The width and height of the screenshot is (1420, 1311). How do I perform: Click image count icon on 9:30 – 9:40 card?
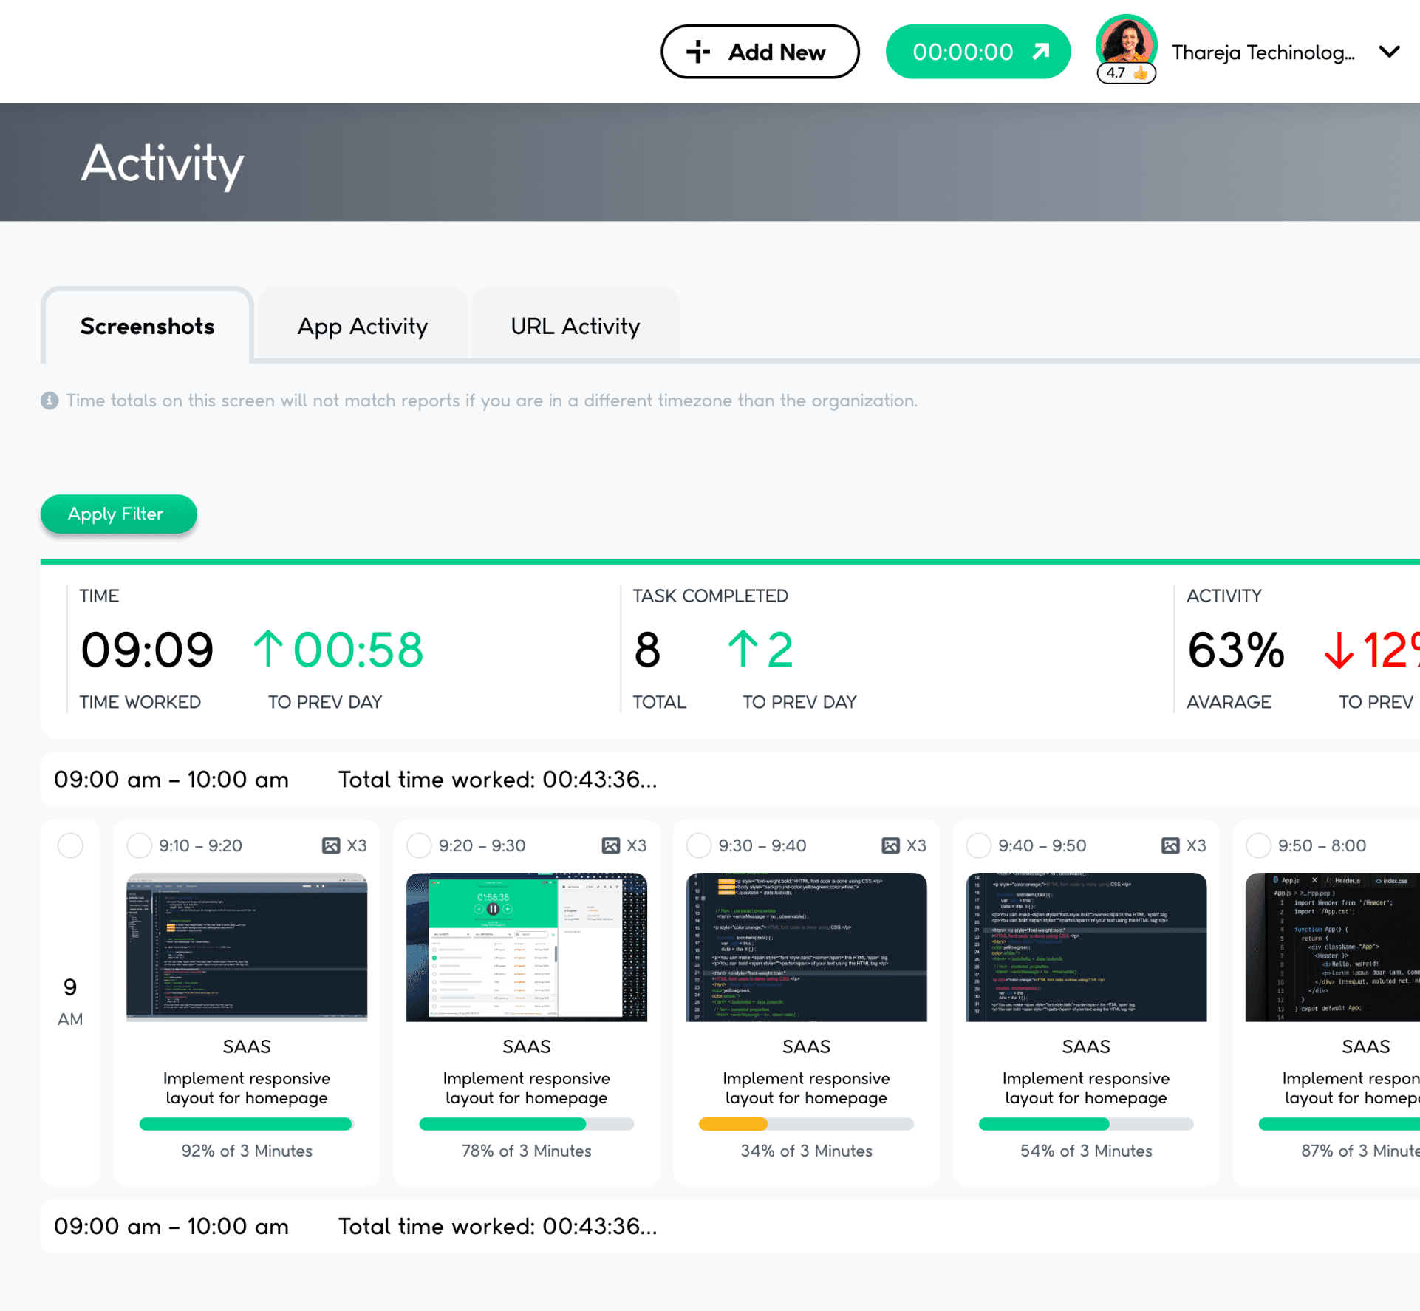pos(891,845)
